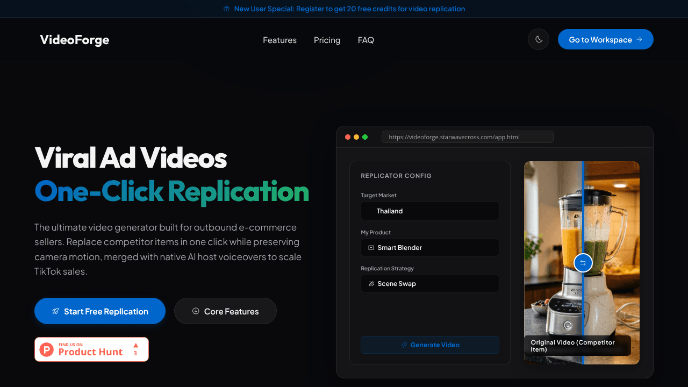Open Product Hunt badge
Viewport: 688px width, 387px height.
[x=91, y=349]
